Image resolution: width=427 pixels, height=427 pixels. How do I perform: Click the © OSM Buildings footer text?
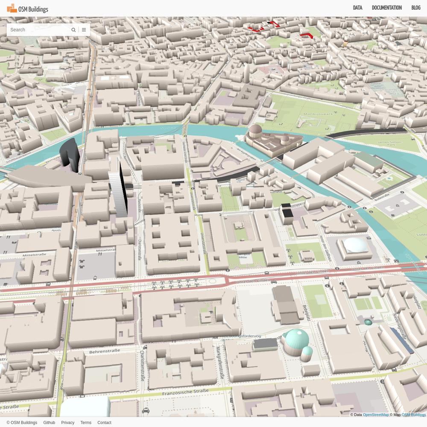pyautogui.click(x=22, y=423)
